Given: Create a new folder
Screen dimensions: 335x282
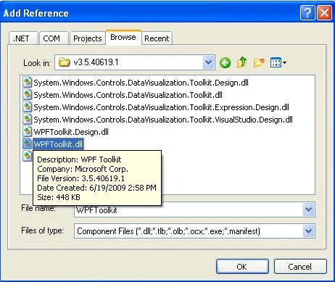Looking at the screenshot, I should [x=259, y=63].
